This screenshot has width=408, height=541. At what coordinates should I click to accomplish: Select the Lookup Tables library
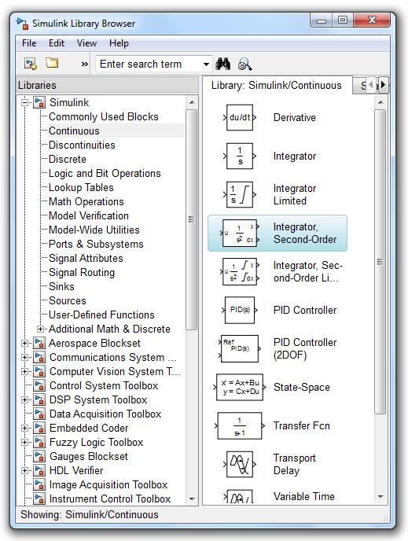coord(81,188)
